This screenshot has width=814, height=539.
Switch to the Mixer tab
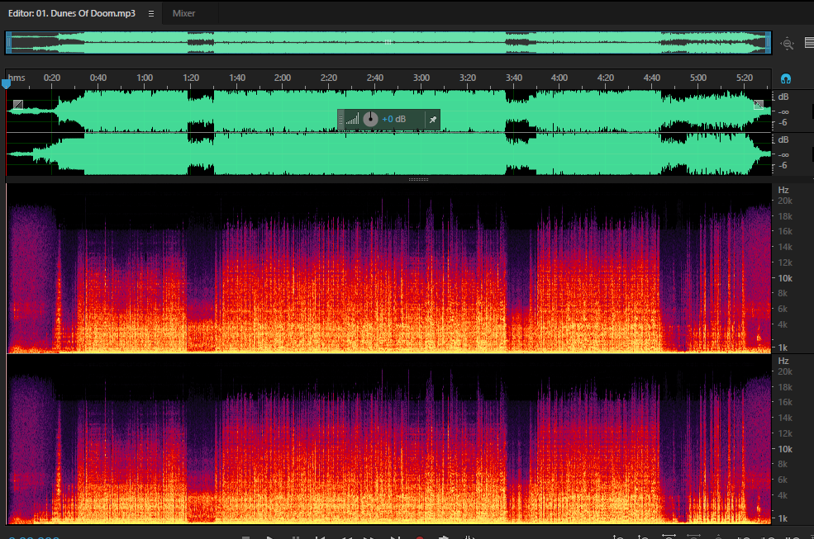tap(183, 13)
